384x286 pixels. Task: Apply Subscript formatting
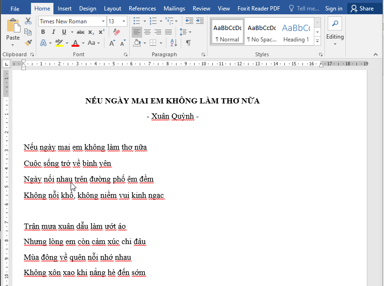click(x=90, y=31)
